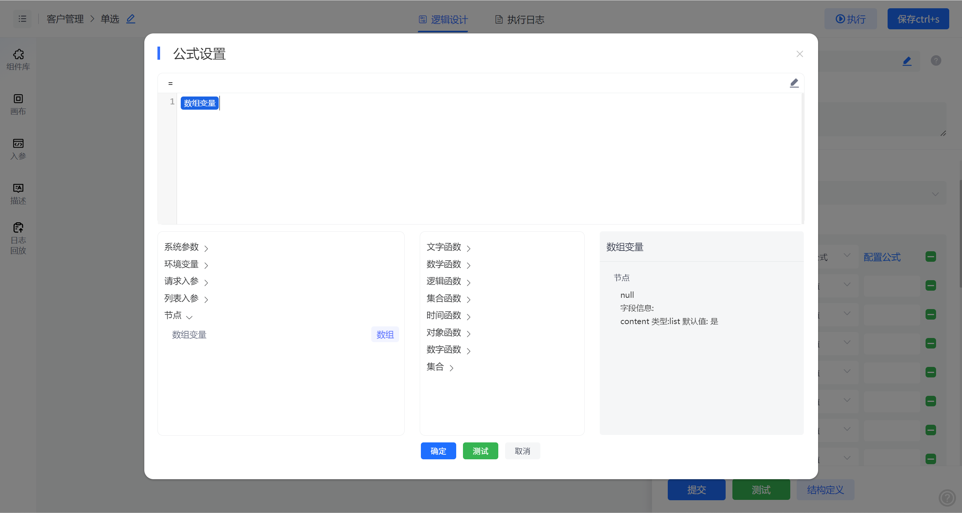
Task: Click the edit icon next to 单选
Action: point(130,19)
